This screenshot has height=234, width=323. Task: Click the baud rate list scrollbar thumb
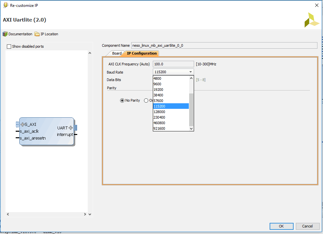pyautogui.click(x=191, y=109)
